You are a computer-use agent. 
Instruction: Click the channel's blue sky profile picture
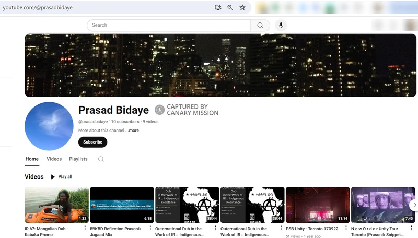(x=49, y=126)
